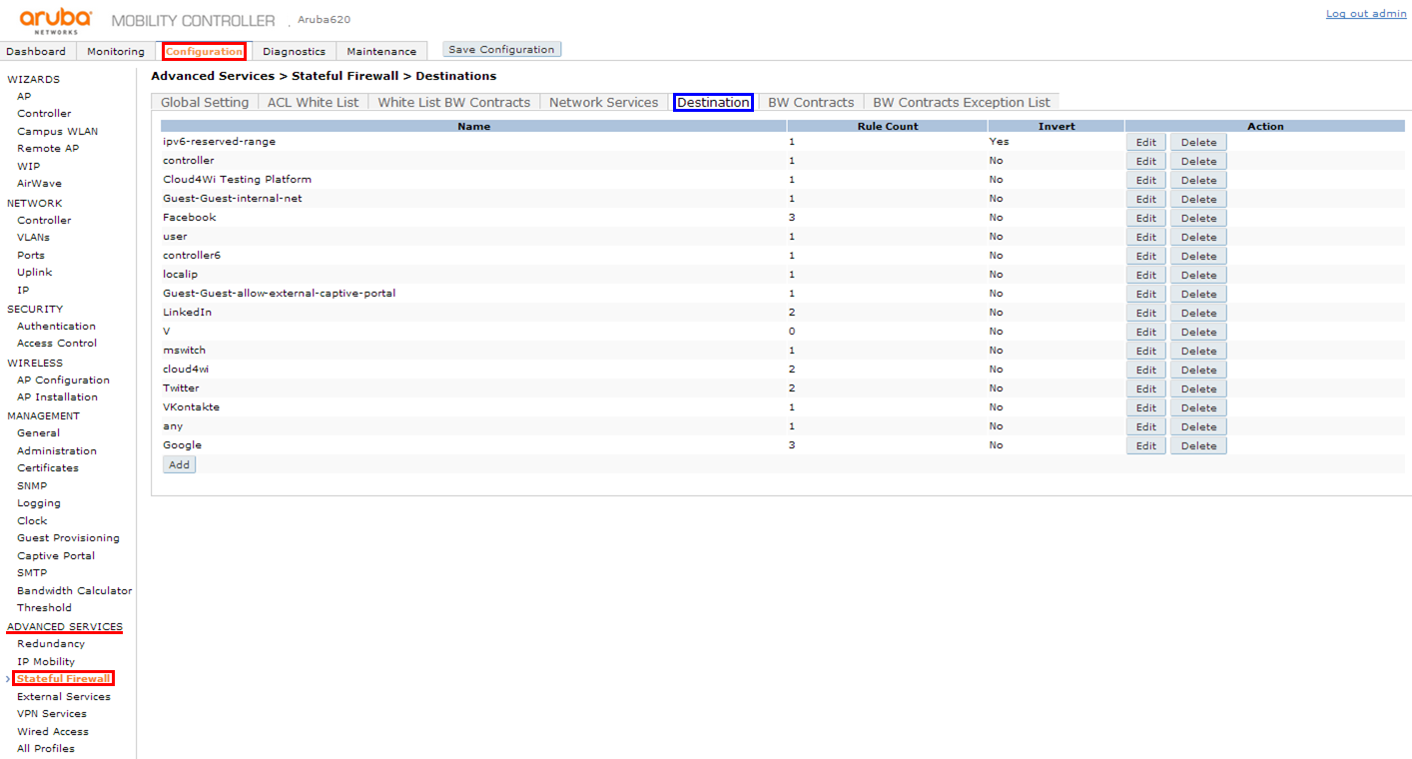Click Add to create a new destination
The width and height of the screenshot is (1412, 759).
tap(179, 464)
